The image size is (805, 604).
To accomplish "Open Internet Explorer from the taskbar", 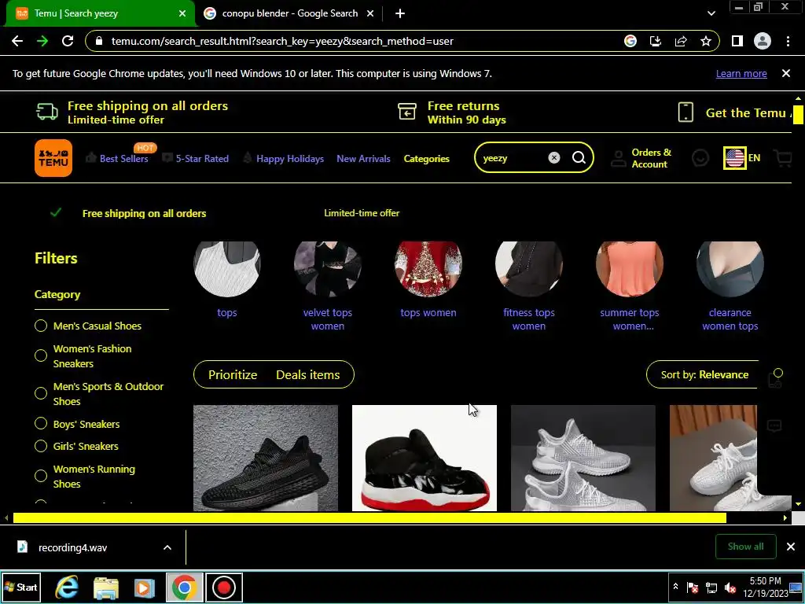I will pyautogui.click(x=67, y=587).
